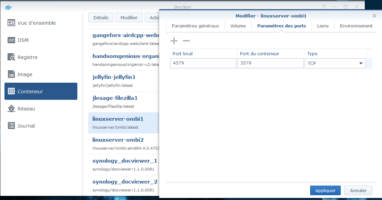Viewport: 382px width, 200px height.
Task: Click the Type column header
Action: click(336, 54)
